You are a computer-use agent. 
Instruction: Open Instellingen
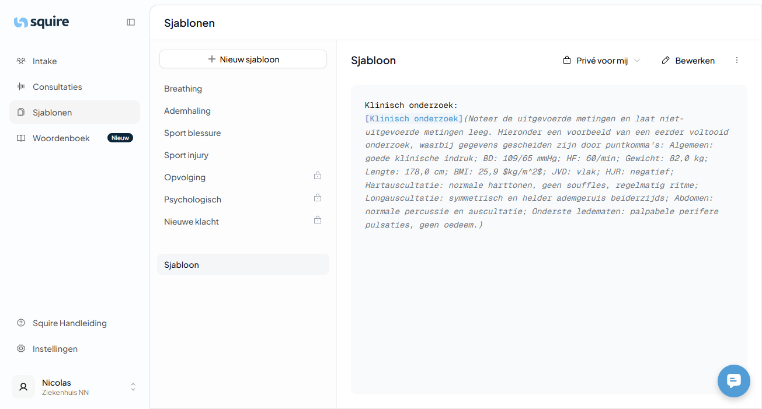click(75, 349)
